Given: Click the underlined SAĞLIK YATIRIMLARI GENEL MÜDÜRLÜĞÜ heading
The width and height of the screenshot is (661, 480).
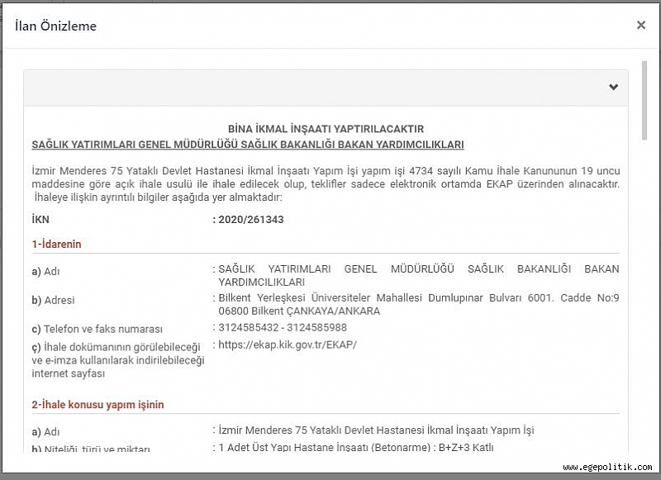Looking at the screenshot, I should pyautogui.click(x=248, y=145).
